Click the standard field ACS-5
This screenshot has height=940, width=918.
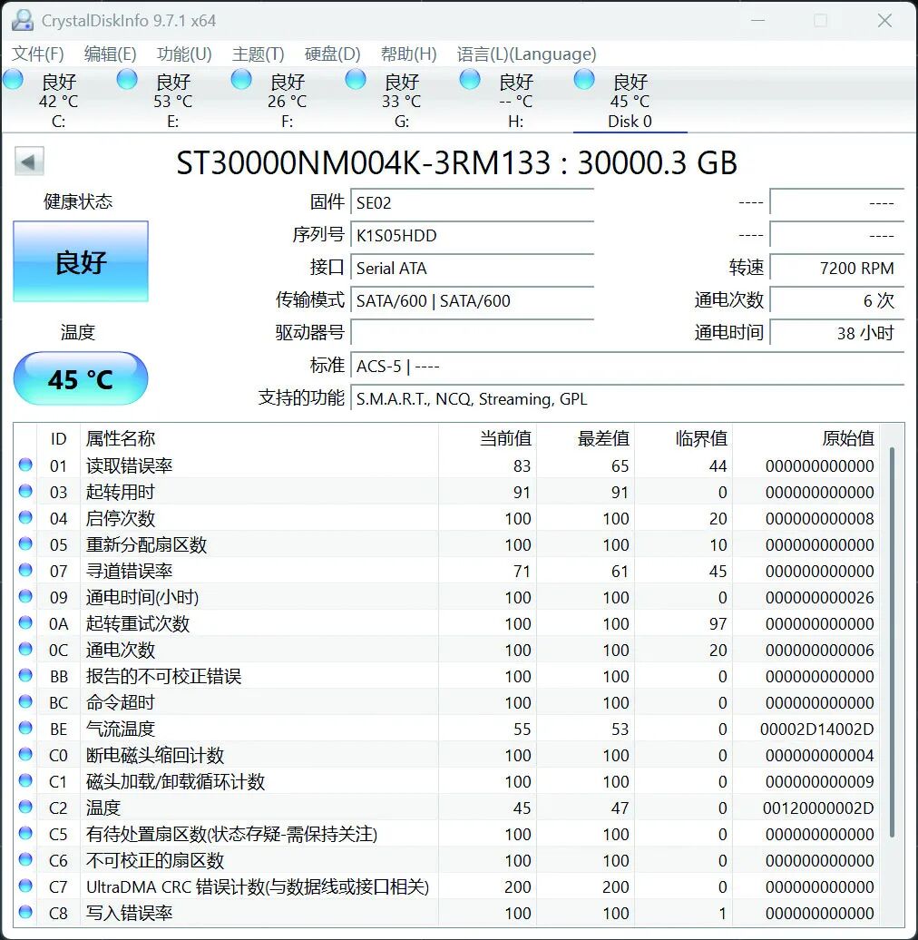click(628, 366)
